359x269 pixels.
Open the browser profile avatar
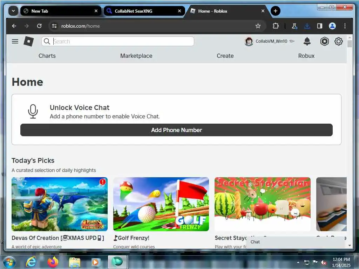(332, 26)
